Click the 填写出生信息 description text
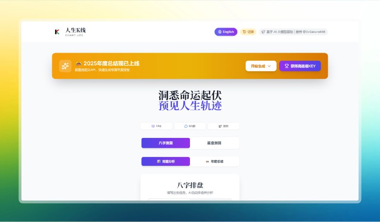This screenshot has height=222, width=380. coord(190,193)
